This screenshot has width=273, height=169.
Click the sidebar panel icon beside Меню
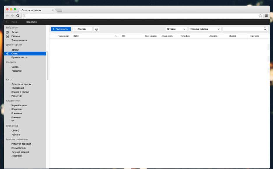(x=8, y=22)
